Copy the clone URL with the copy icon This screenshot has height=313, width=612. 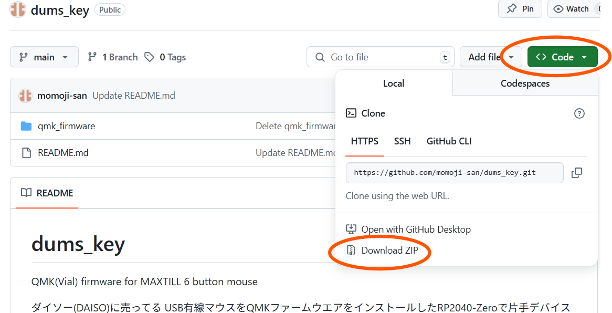click(577, 173)
